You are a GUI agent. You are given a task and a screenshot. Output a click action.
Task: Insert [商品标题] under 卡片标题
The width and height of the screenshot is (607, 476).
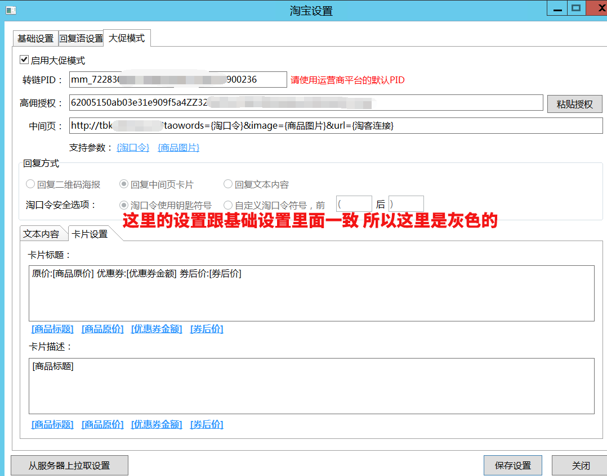tap(52, 329)
